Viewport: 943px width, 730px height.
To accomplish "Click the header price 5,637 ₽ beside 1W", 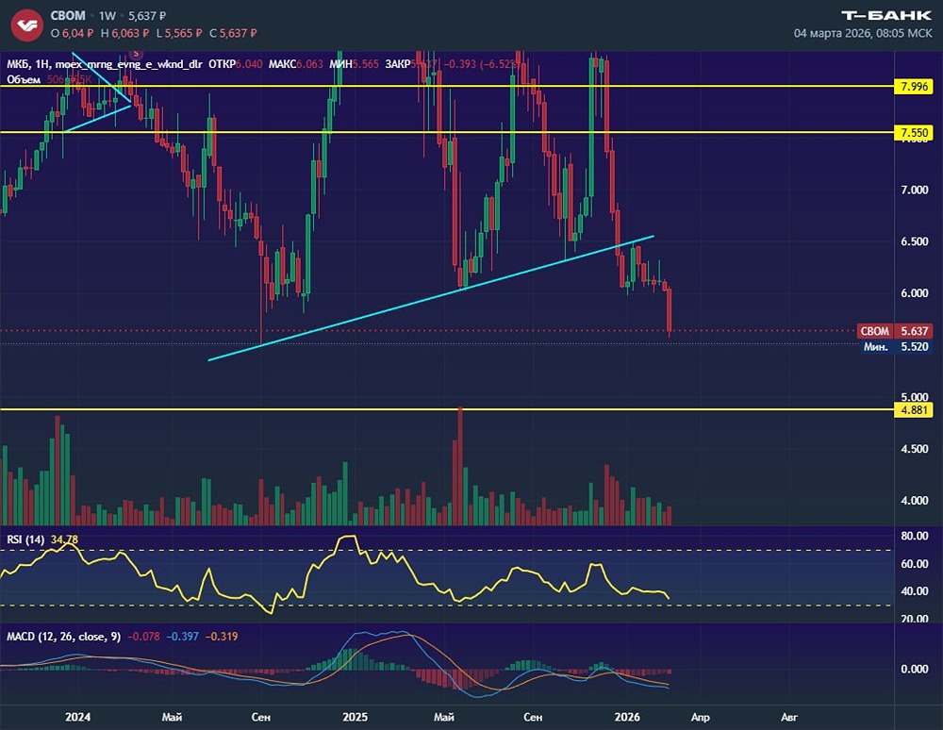I will coord(147,16).
